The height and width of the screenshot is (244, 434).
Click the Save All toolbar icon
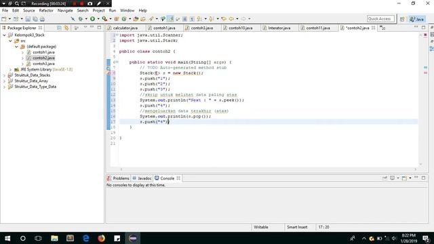[35, 19]
